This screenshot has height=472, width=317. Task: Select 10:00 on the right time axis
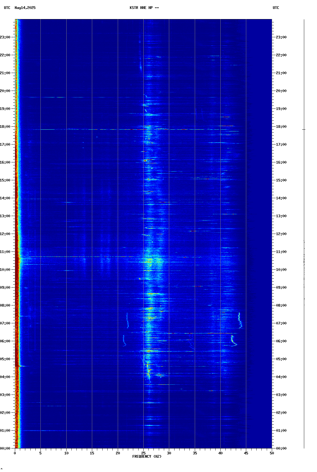(281, 270)
